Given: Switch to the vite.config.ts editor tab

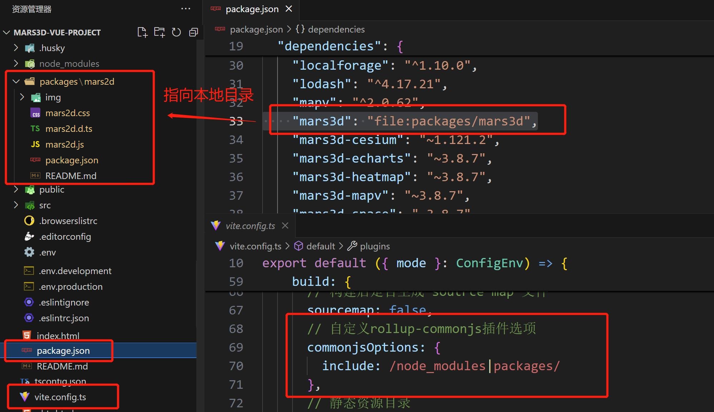Looking at the screenshot, I should tap(250, 225).
